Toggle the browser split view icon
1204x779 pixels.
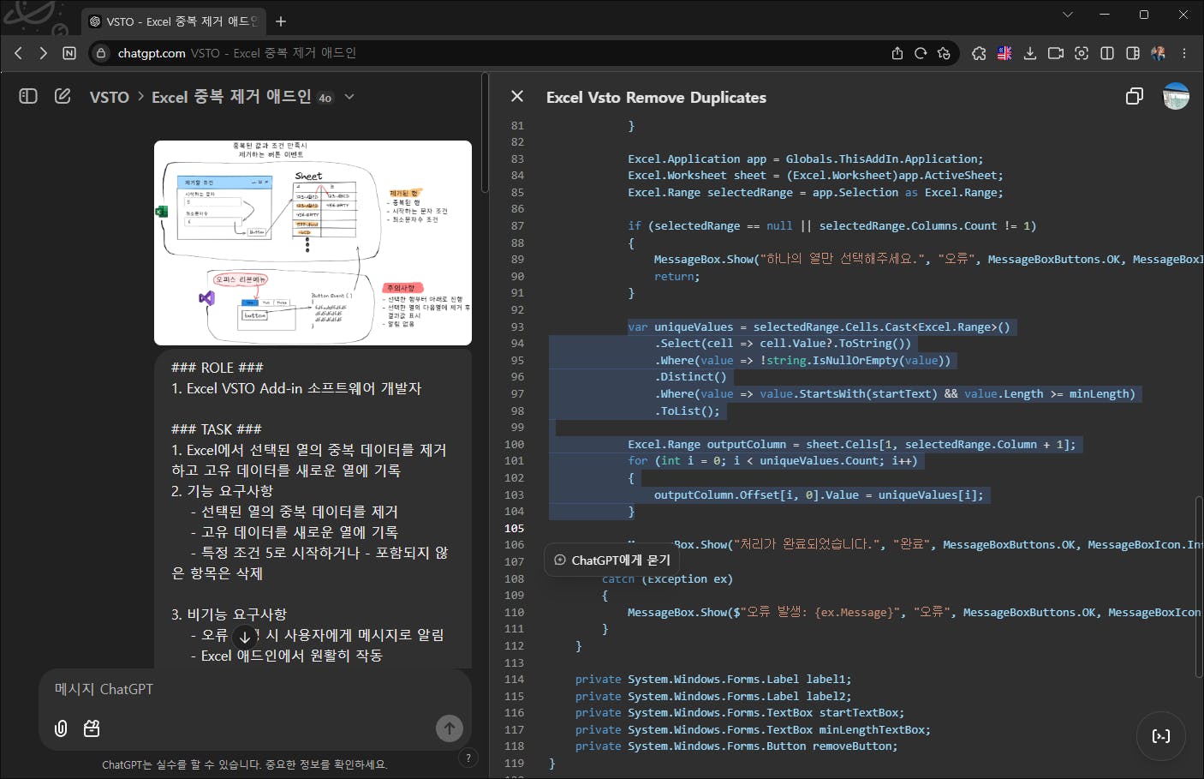1107,53
